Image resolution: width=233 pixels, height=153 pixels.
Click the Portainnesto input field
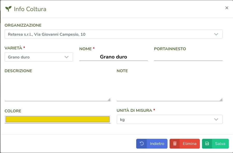[188, 57]
